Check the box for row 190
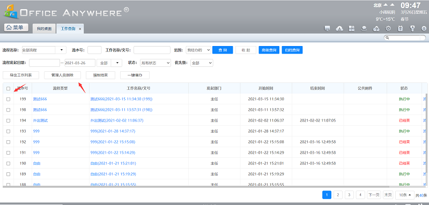Viewport: 429px width, 205px height. [8, 163]
